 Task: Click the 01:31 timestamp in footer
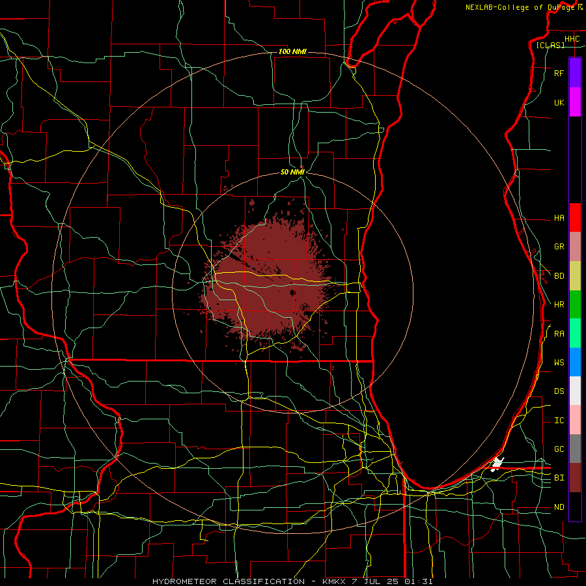click(x=419, y=581)
